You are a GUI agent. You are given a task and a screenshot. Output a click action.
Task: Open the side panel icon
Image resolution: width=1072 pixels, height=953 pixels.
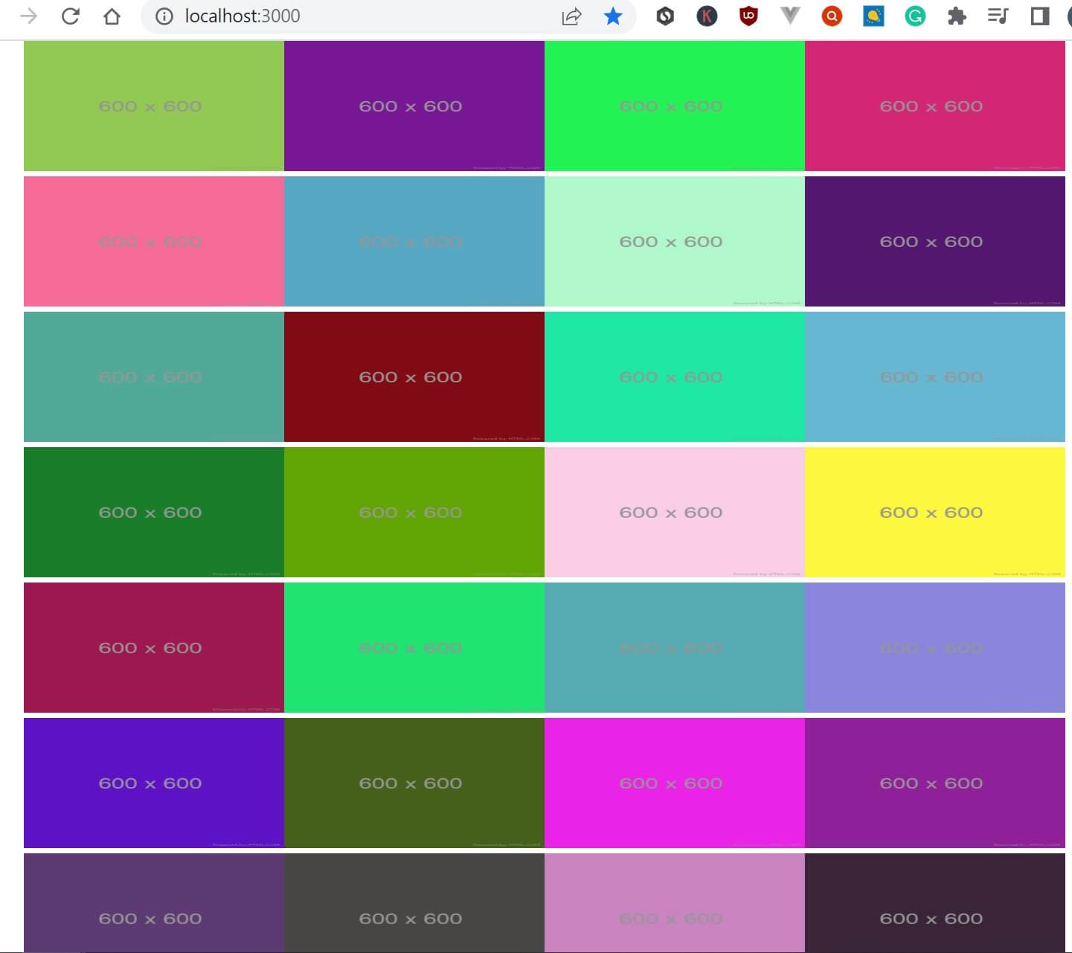pyautogui.click(x=1040, y=16)
